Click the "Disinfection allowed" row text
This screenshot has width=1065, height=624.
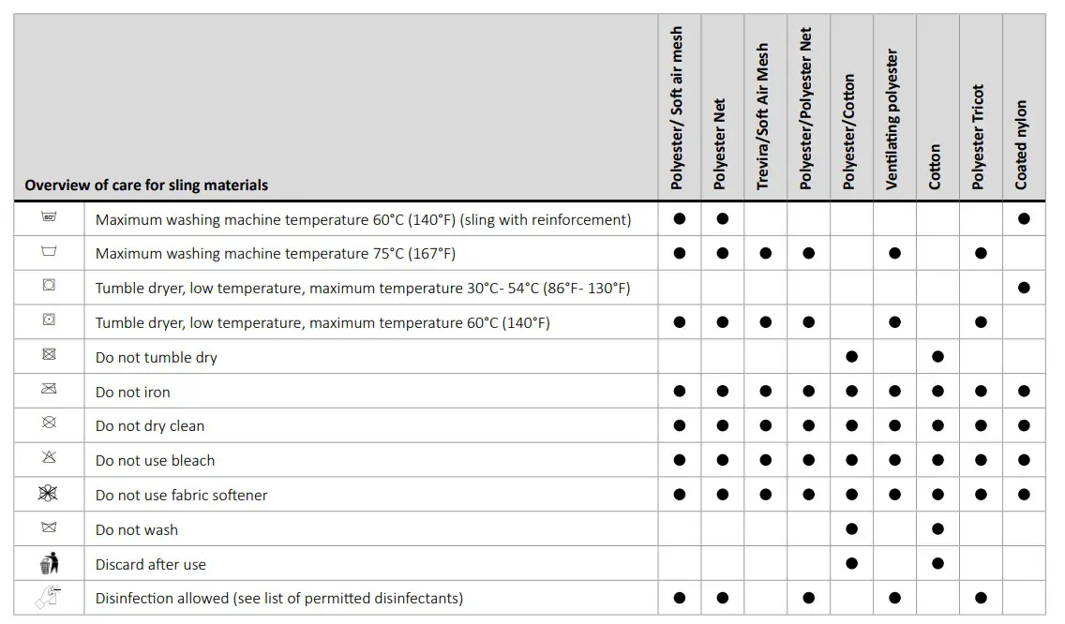click(x=279, y=599)
